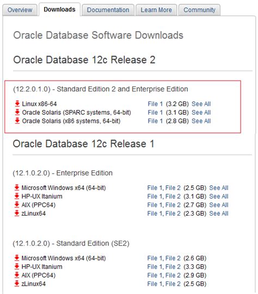Click the Linux x86-64 platform label
The image size is (258, 294).
coord(39,104)
